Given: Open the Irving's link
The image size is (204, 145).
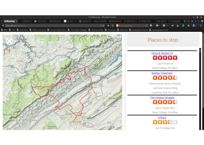Looking at the screenshot, I should pyautogui.click(x=162, y=117).
